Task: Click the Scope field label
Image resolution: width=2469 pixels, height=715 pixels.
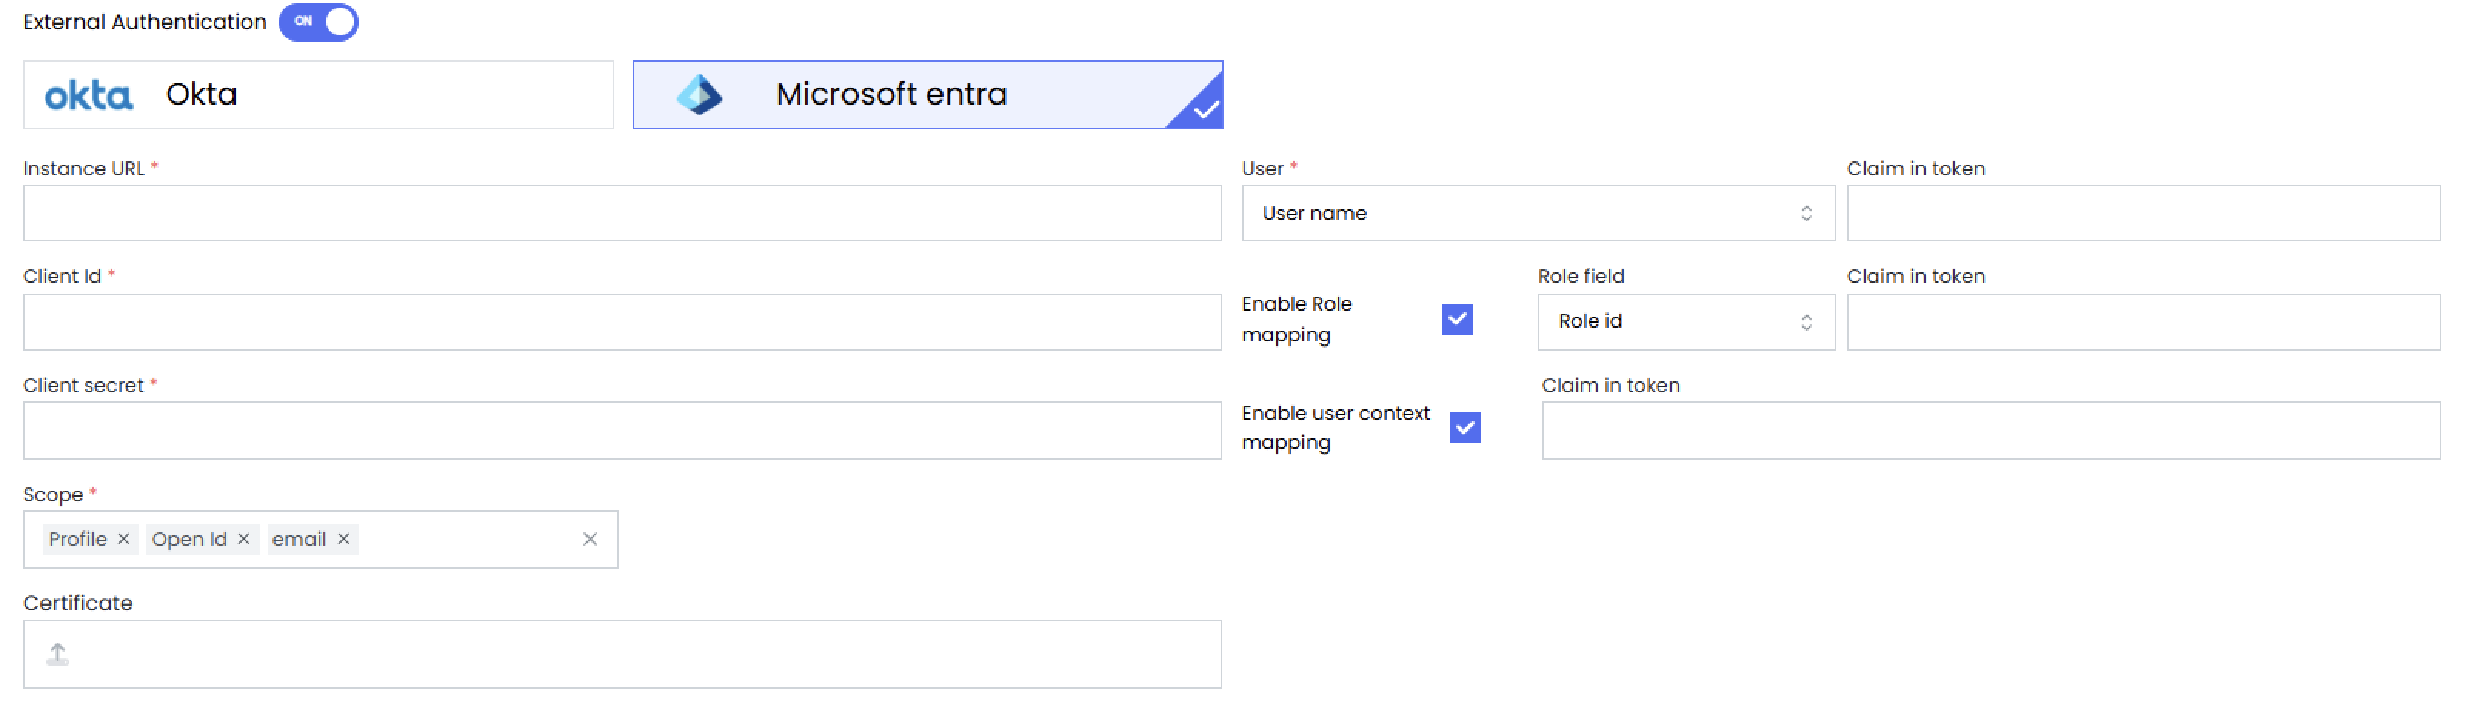Action: (52, 495)
